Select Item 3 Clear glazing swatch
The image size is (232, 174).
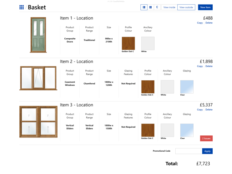187,130
